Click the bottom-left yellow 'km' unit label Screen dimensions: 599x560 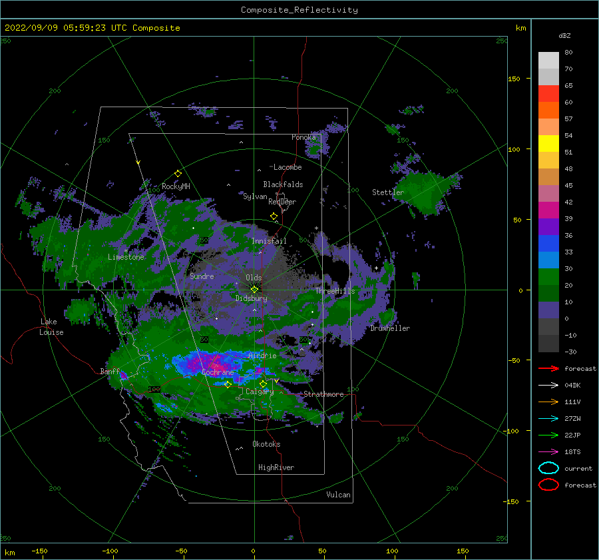pos(9,553)
